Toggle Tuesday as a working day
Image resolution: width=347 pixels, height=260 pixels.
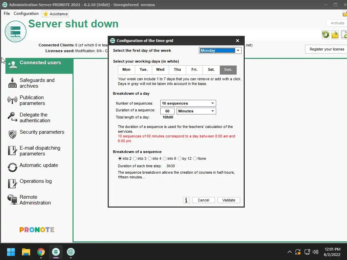(x=143, y=70)
